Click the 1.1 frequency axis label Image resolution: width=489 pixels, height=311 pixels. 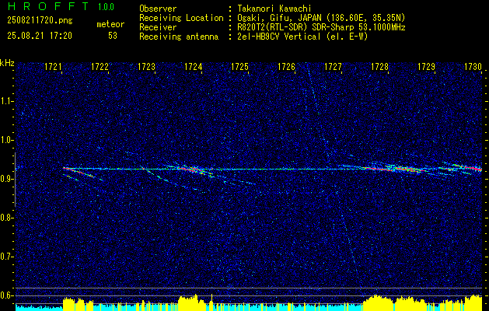(x=6, y=101)
